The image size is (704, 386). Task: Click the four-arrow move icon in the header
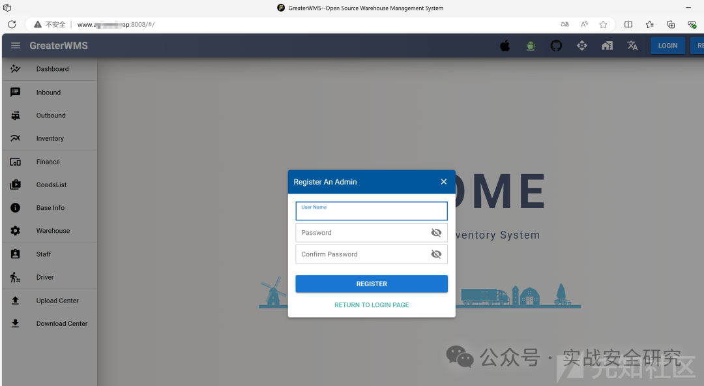tap(582, 46)
